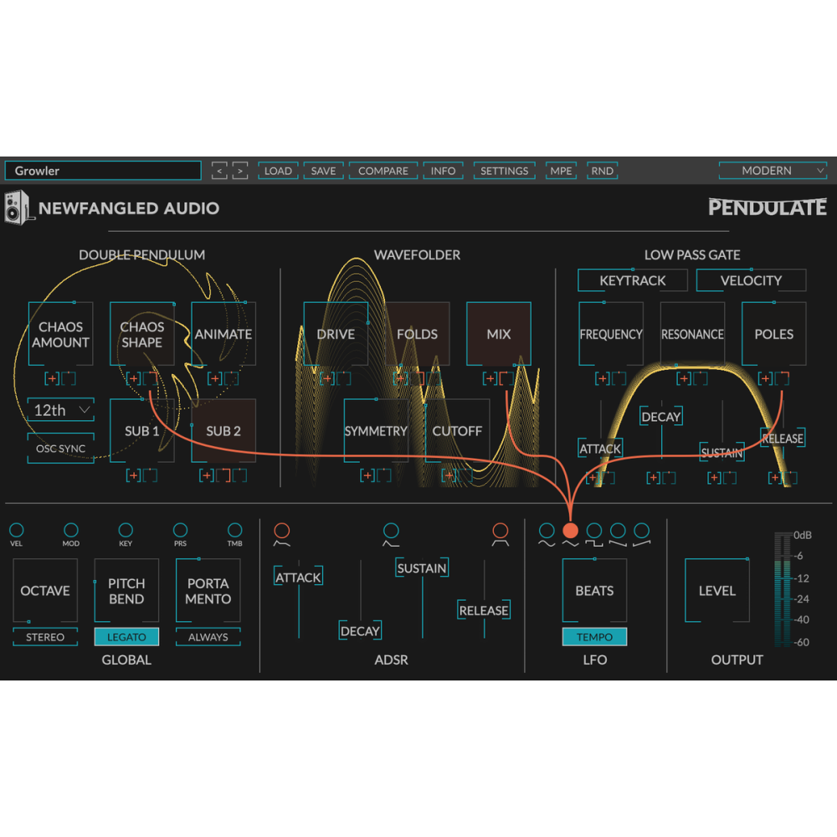Viewport: 837px width, 837px height.
Task: Click the MOD modulation source circle
Action: [x=71, y=530]
